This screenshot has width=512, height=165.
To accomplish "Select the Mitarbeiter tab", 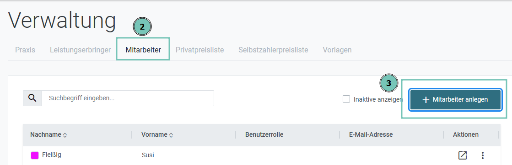I will (143, 50).
